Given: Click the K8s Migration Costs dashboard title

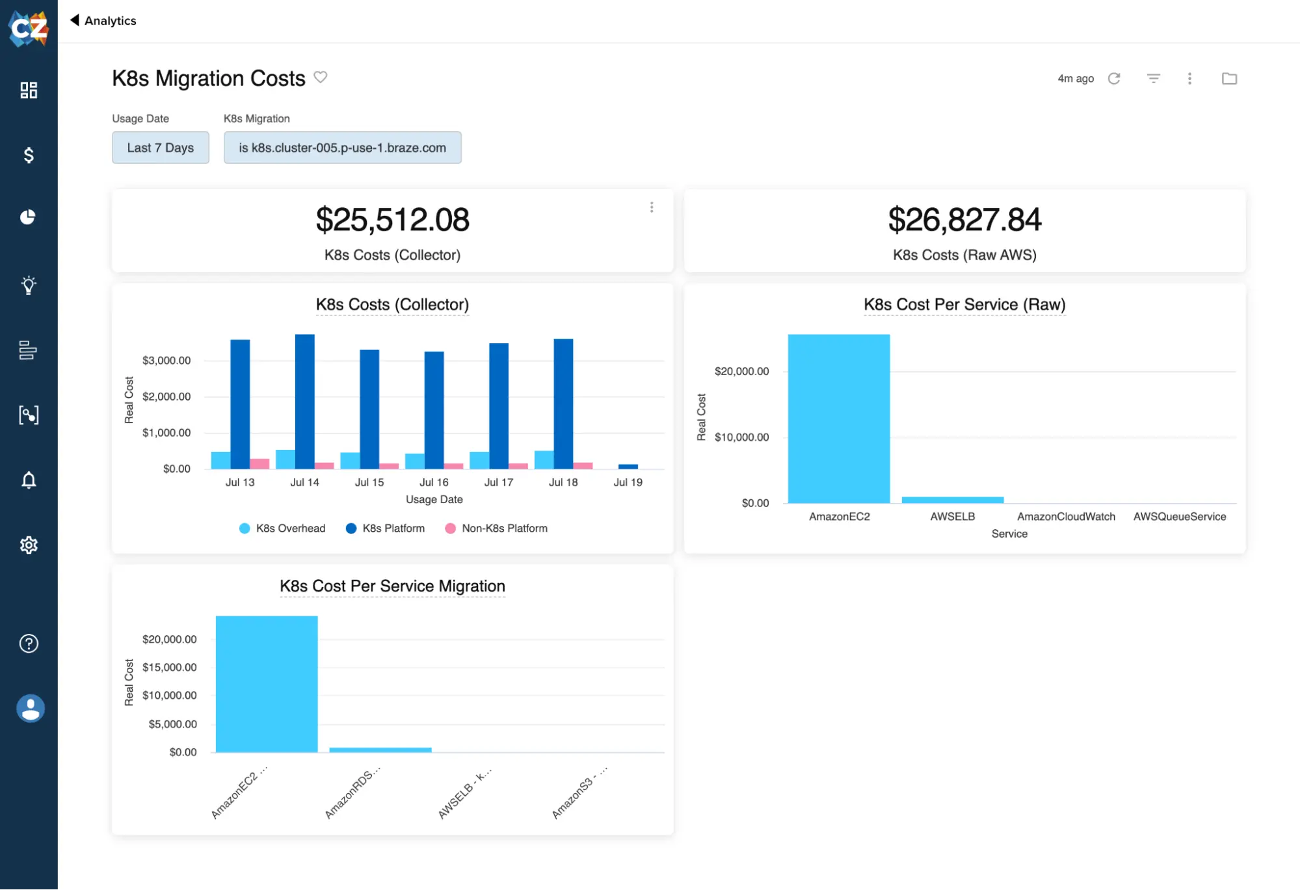Looking at the screenshot, I should (209, 78).
